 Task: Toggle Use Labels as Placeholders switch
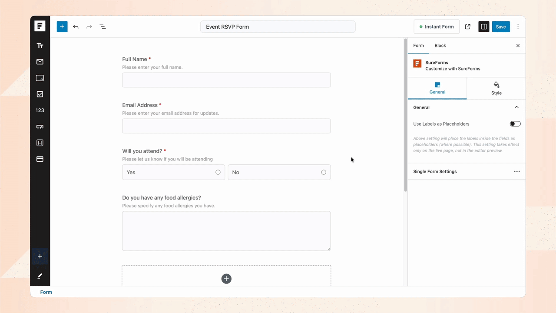click(515, 124)
